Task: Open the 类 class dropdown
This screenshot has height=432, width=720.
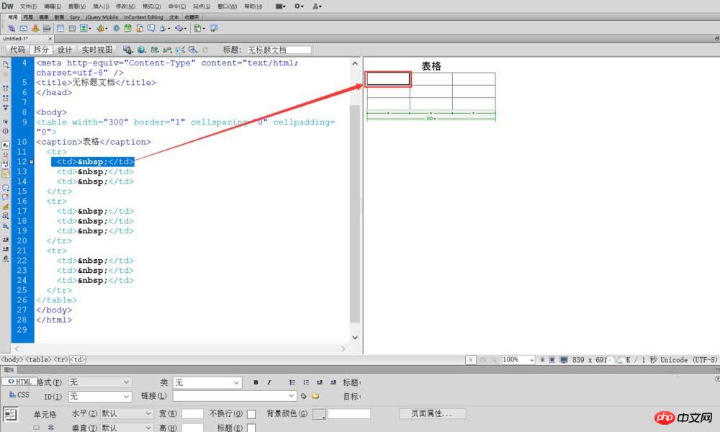Action: click(x=207, y=382)
